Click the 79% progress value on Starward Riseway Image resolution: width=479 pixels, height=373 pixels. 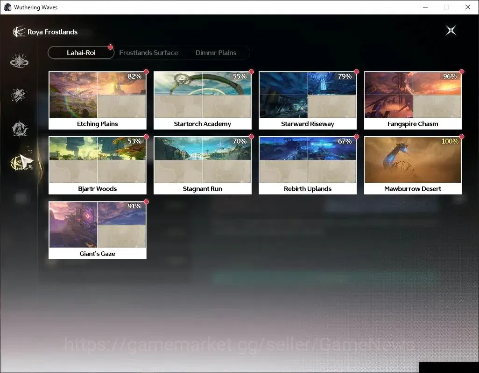[345, 76]
